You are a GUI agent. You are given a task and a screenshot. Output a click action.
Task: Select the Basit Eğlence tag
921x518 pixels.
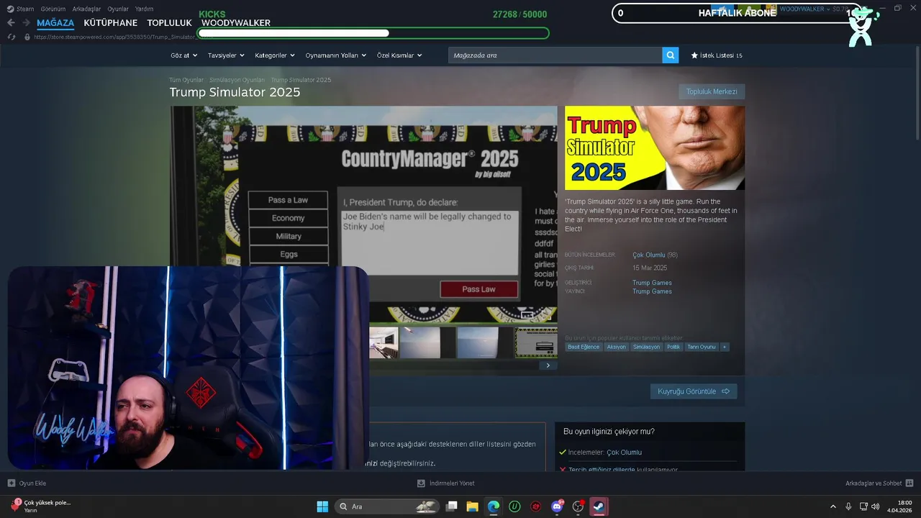coord(584,347)
